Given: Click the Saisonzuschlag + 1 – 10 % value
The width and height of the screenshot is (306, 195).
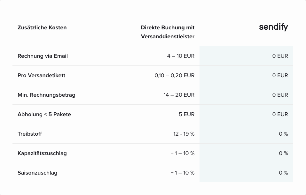Looking at the screenshot, I should click(x=183, y=173).
